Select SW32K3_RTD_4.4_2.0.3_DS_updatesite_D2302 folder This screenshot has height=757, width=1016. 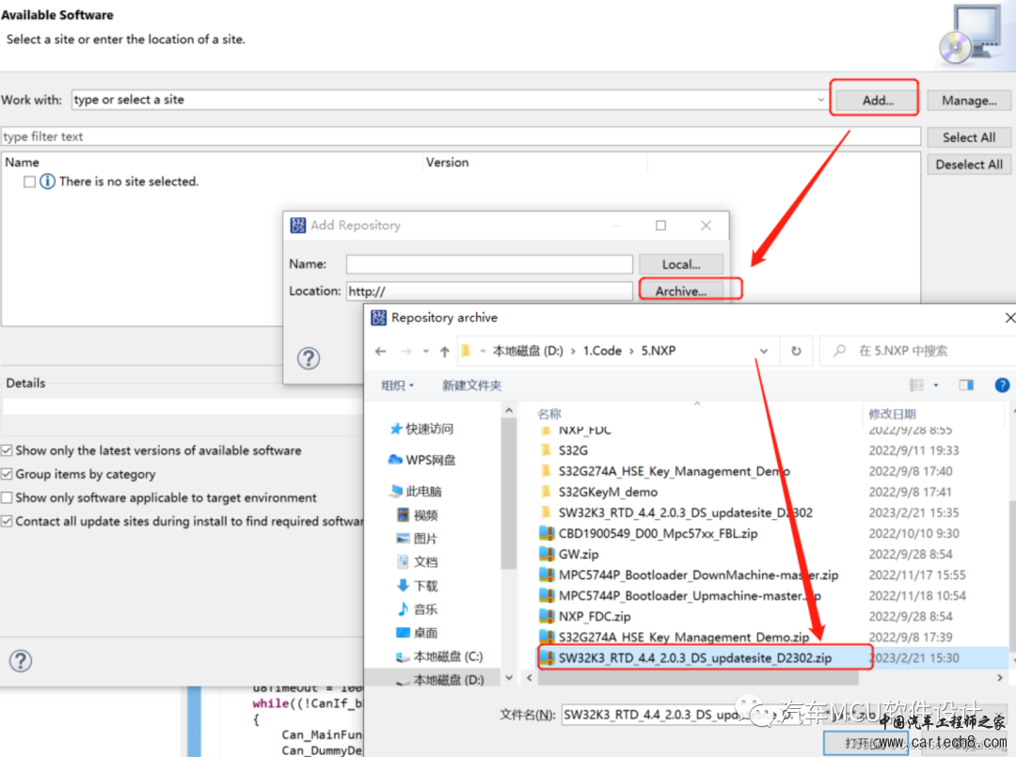(685, 513)
